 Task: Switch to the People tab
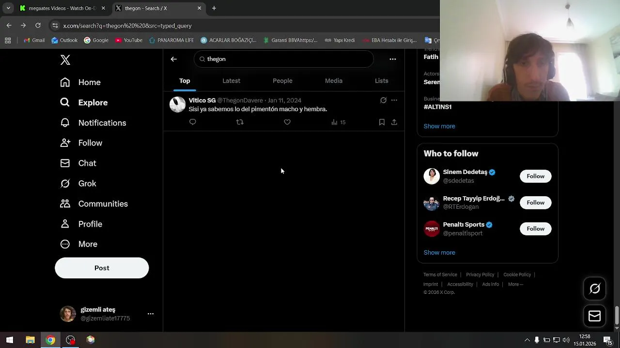282,81
